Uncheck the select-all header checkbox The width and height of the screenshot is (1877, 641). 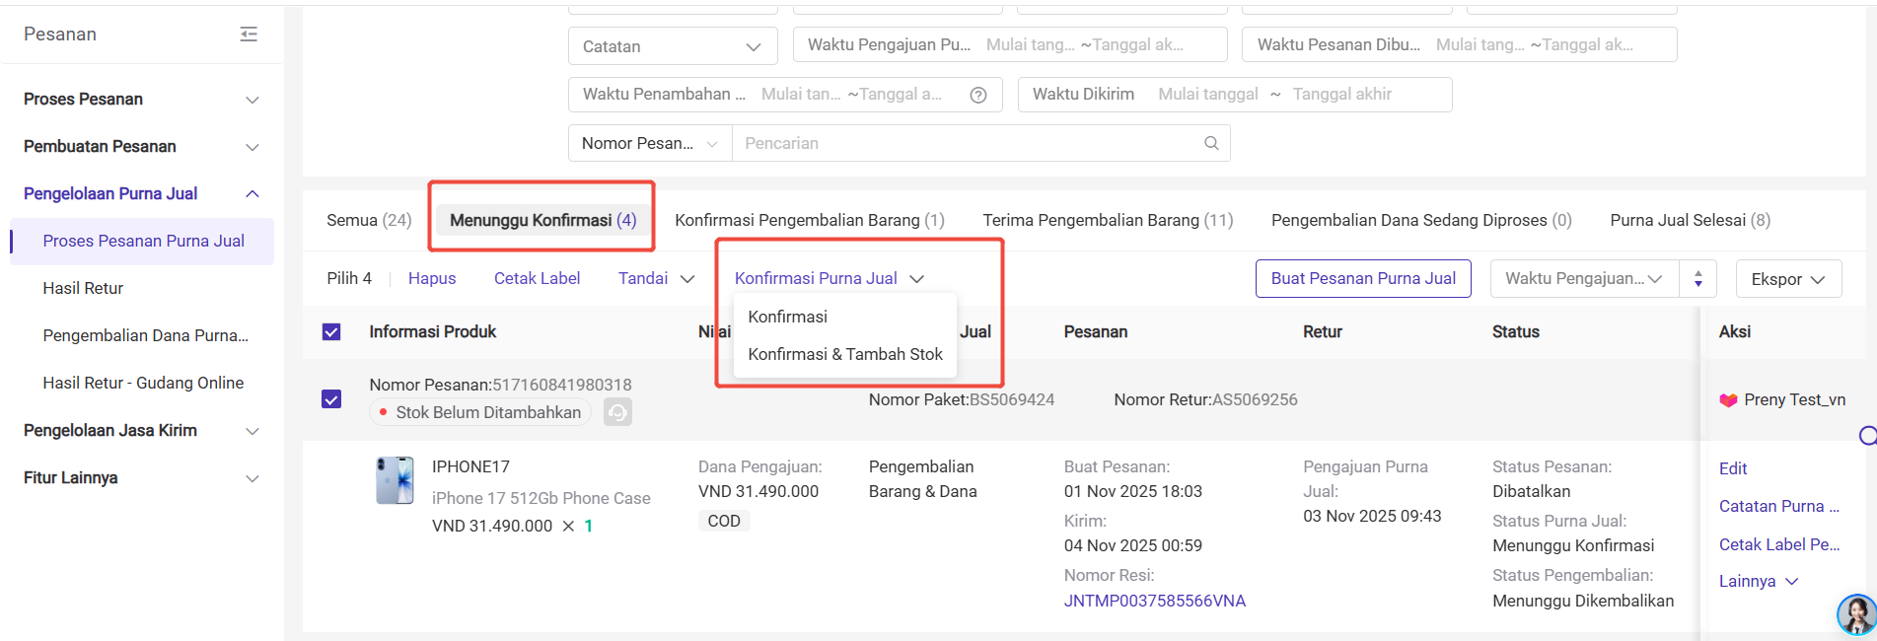coord(331,332)
